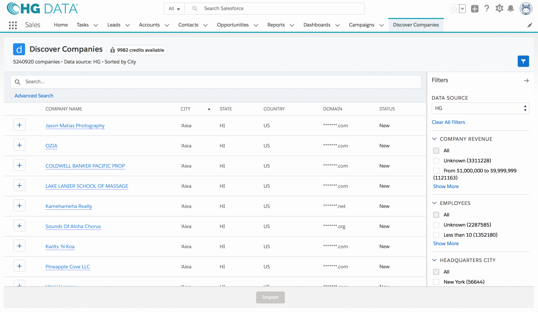Open the Data Source HG dropdown
Image resolution: width=538 pixels, height=312 pixels.
pyautogui.click(x=480, y=108)
